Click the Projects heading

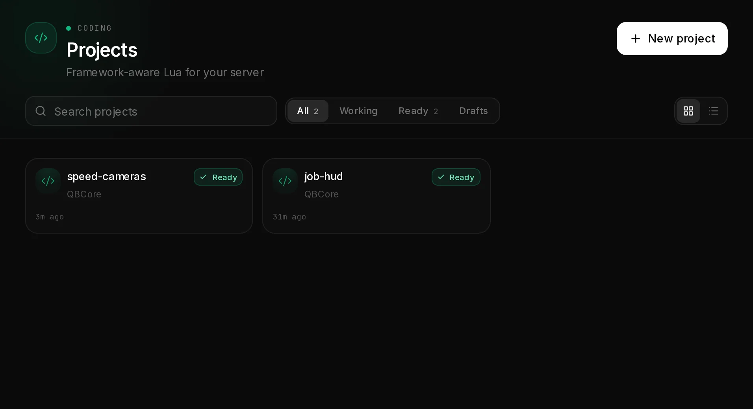(x=102, y=50)
